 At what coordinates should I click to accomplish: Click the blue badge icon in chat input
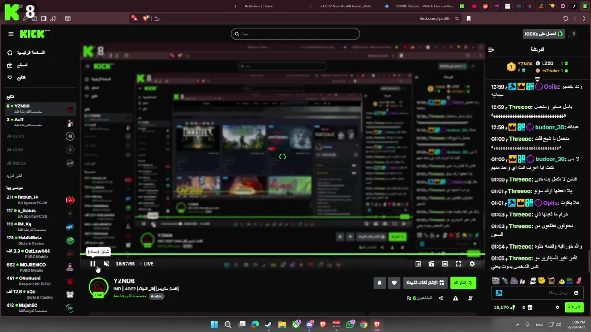click(x=499, y=293)
